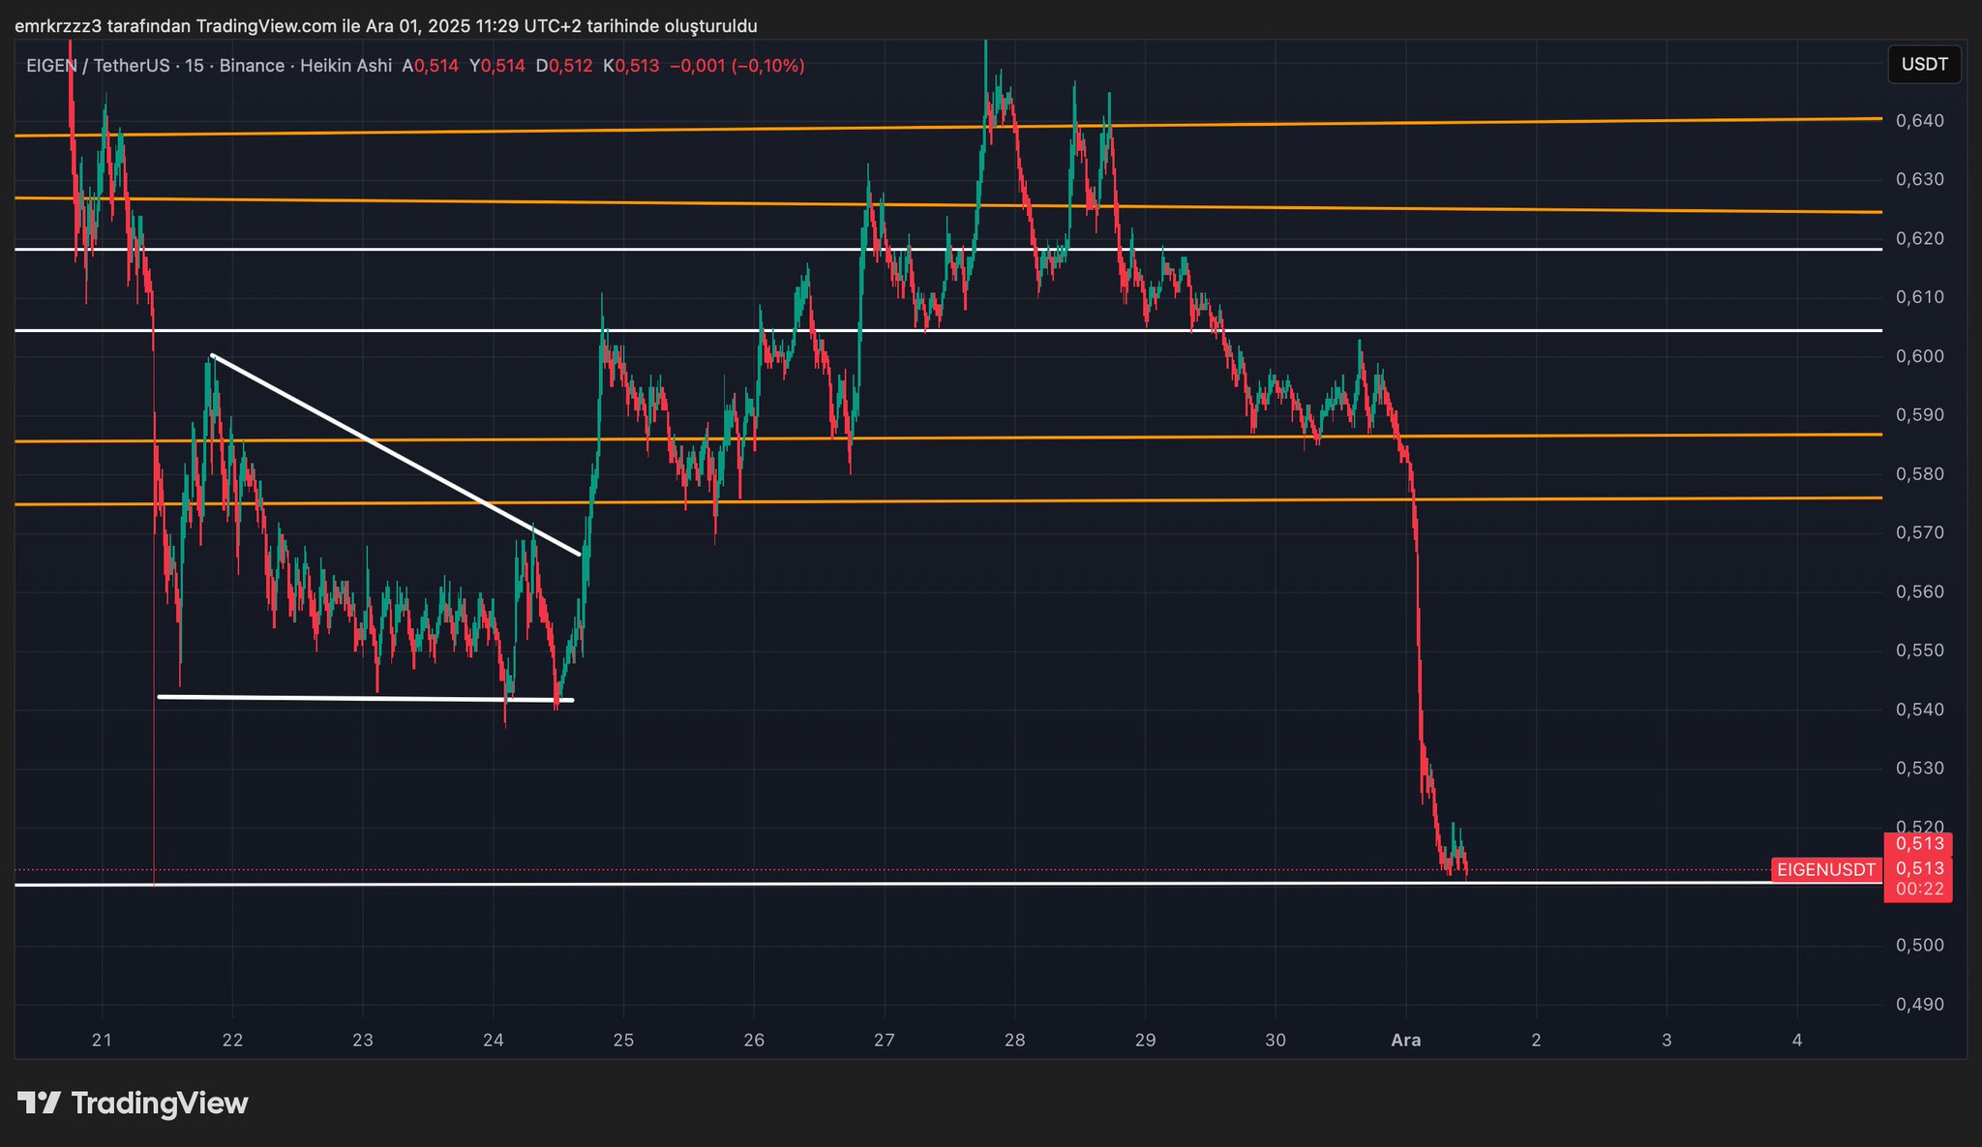Image resolution: width=1982 pixels, height=1147 pixels.
Task: Click the −0,001 (−0,10%) change value
Action: pos(736,66)
